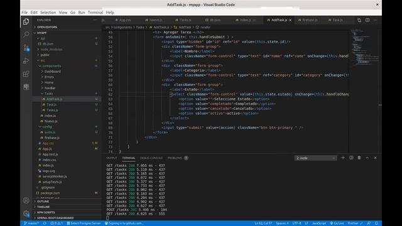402x226 pixels.
Task: Open the File menu
Action: pyautogui.click(x=24, y=13)
